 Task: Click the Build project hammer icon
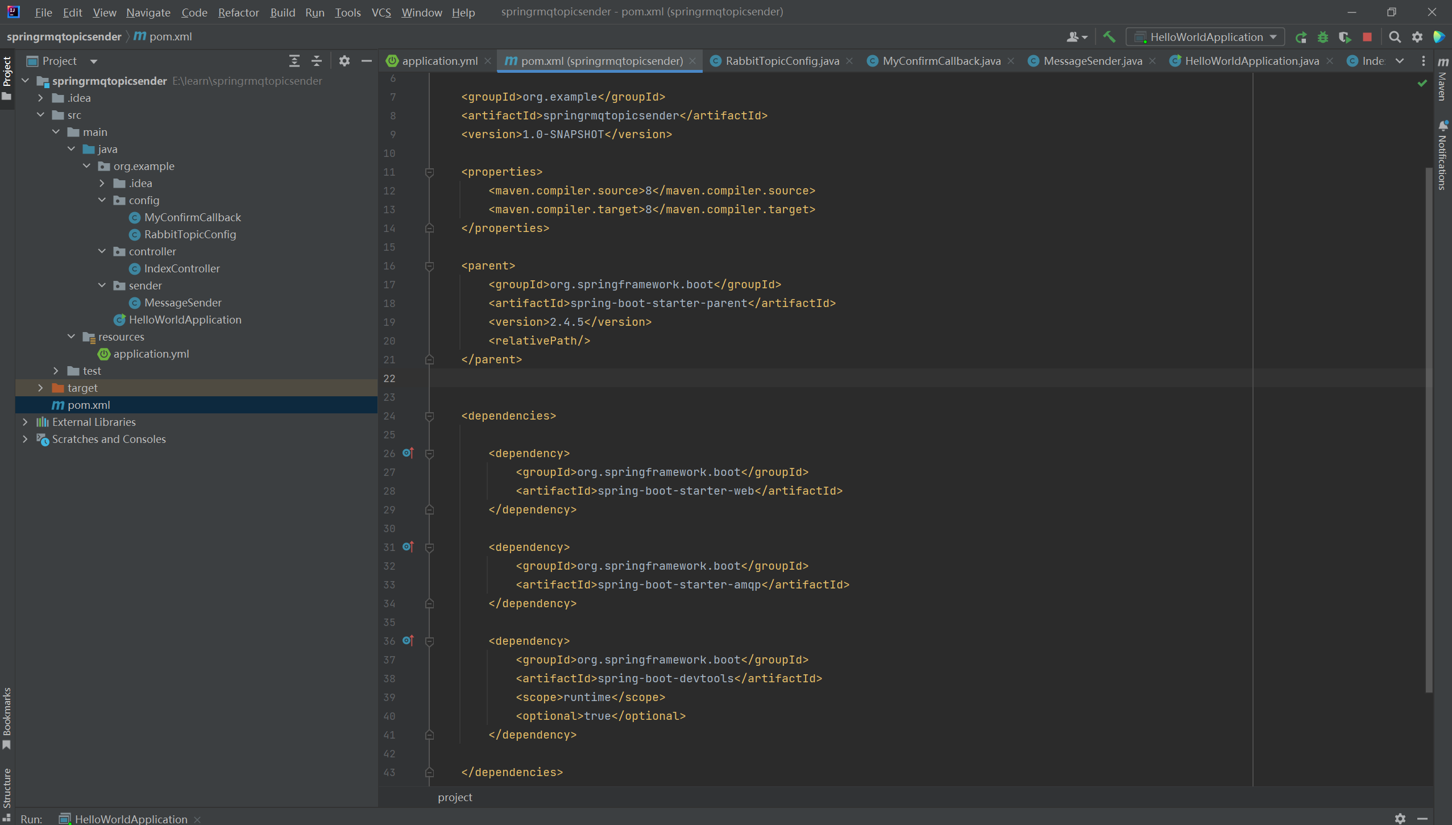[x=1109, y=37]
